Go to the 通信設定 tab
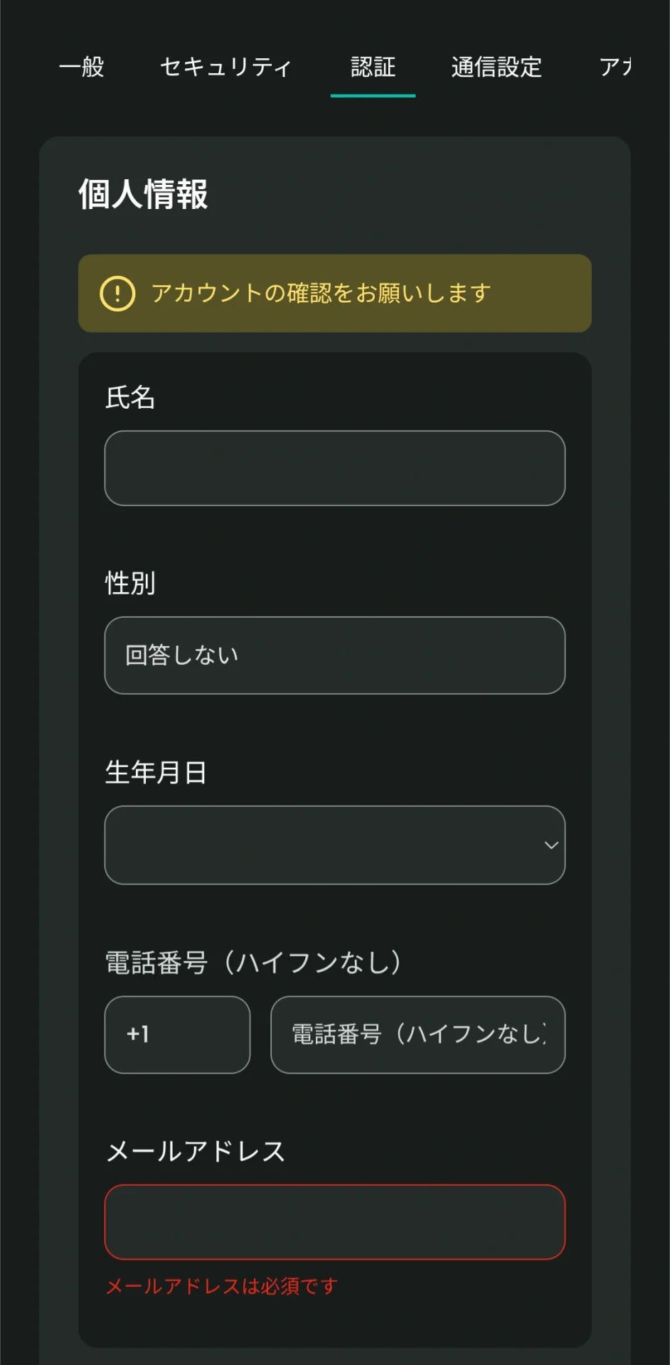 496,68
